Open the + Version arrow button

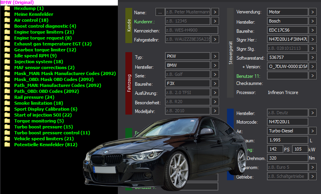pyautogui.click(x=313, y=66)
